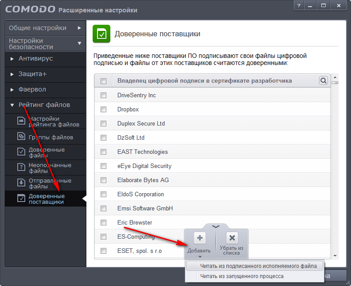Check the Emsi Software GmbH checkbox
The image size is (351, 286).
[x=103, y=208]
